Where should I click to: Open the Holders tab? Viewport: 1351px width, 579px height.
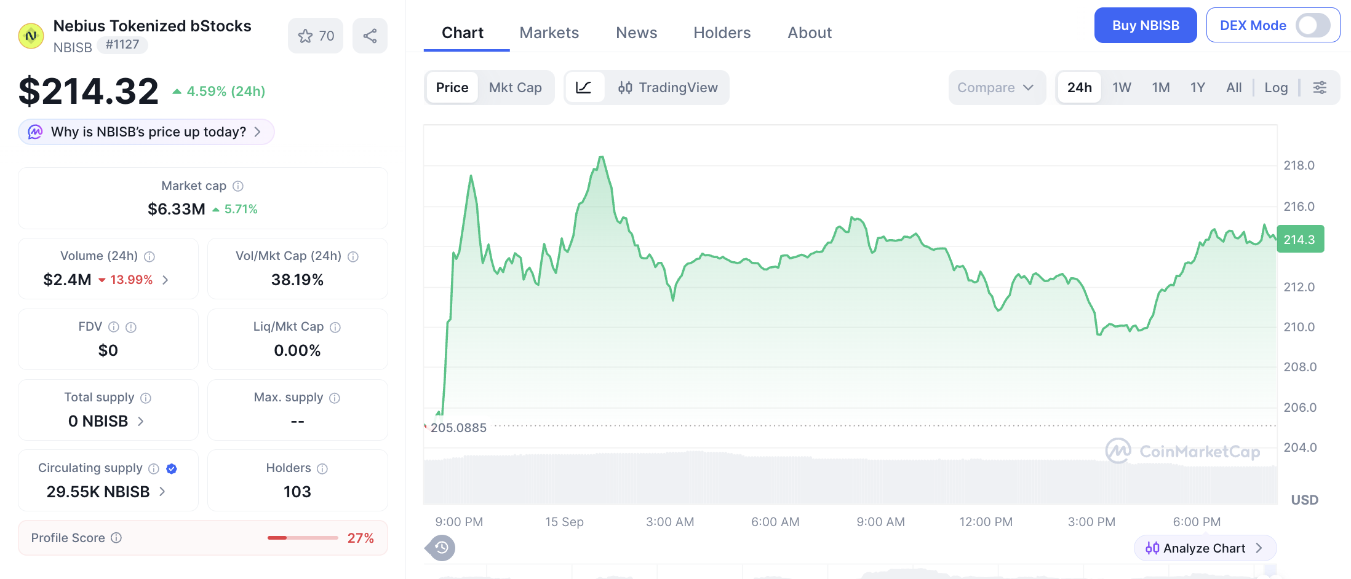[x=722, y=33]
